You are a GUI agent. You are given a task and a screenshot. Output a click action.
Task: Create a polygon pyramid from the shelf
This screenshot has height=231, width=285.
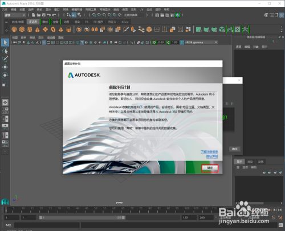tap(61, 30)
